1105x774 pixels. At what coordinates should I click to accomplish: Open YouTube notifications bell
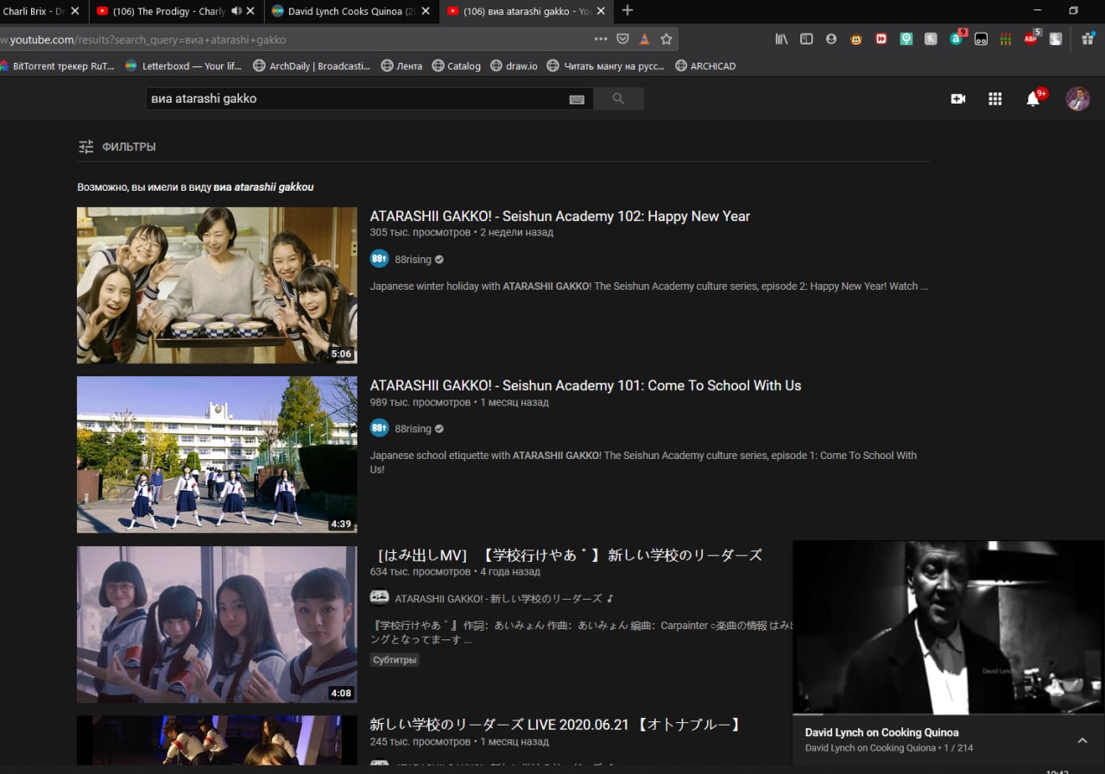1033,98
